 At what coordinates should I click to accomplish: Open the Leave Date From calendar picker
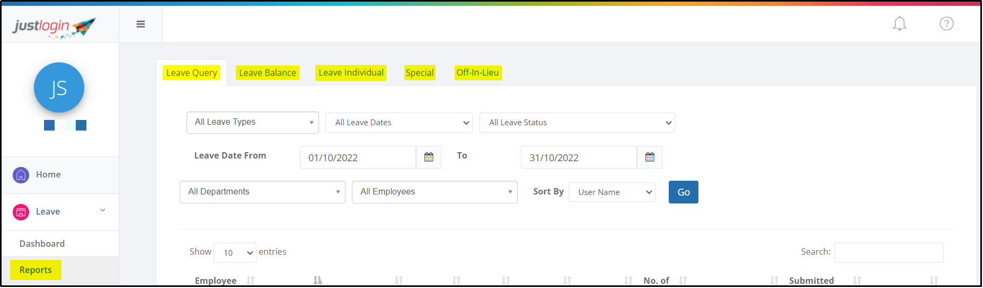coord(429,157)
